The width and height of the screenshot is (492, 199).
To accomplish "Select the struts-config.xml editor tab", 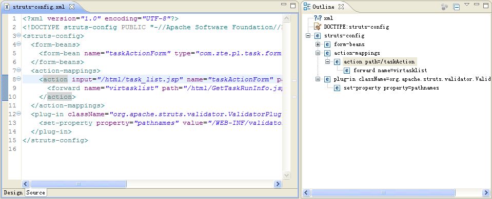I will pos(40,6).
